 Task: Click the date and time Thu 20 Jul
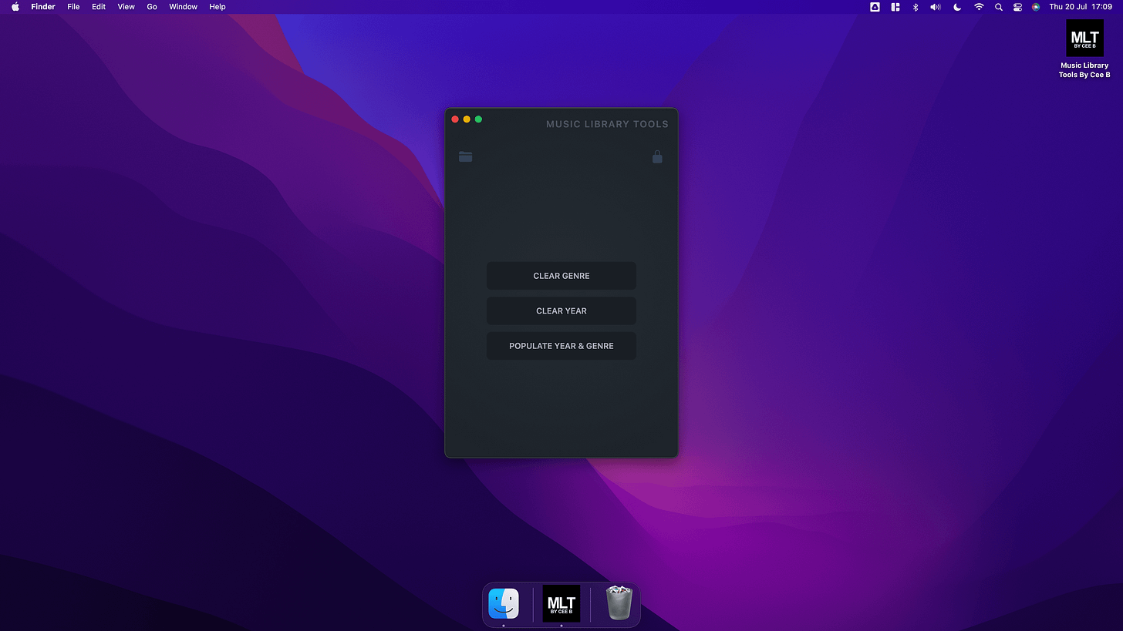pos(1081,7)
